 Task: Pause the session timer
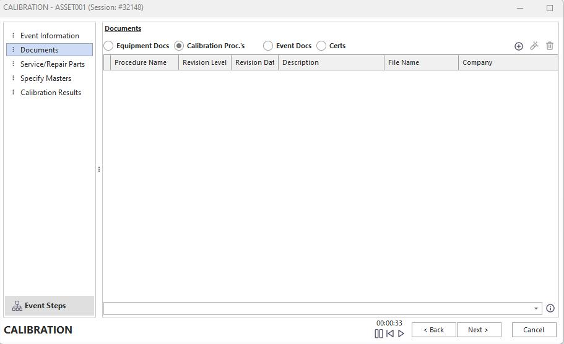379,334
